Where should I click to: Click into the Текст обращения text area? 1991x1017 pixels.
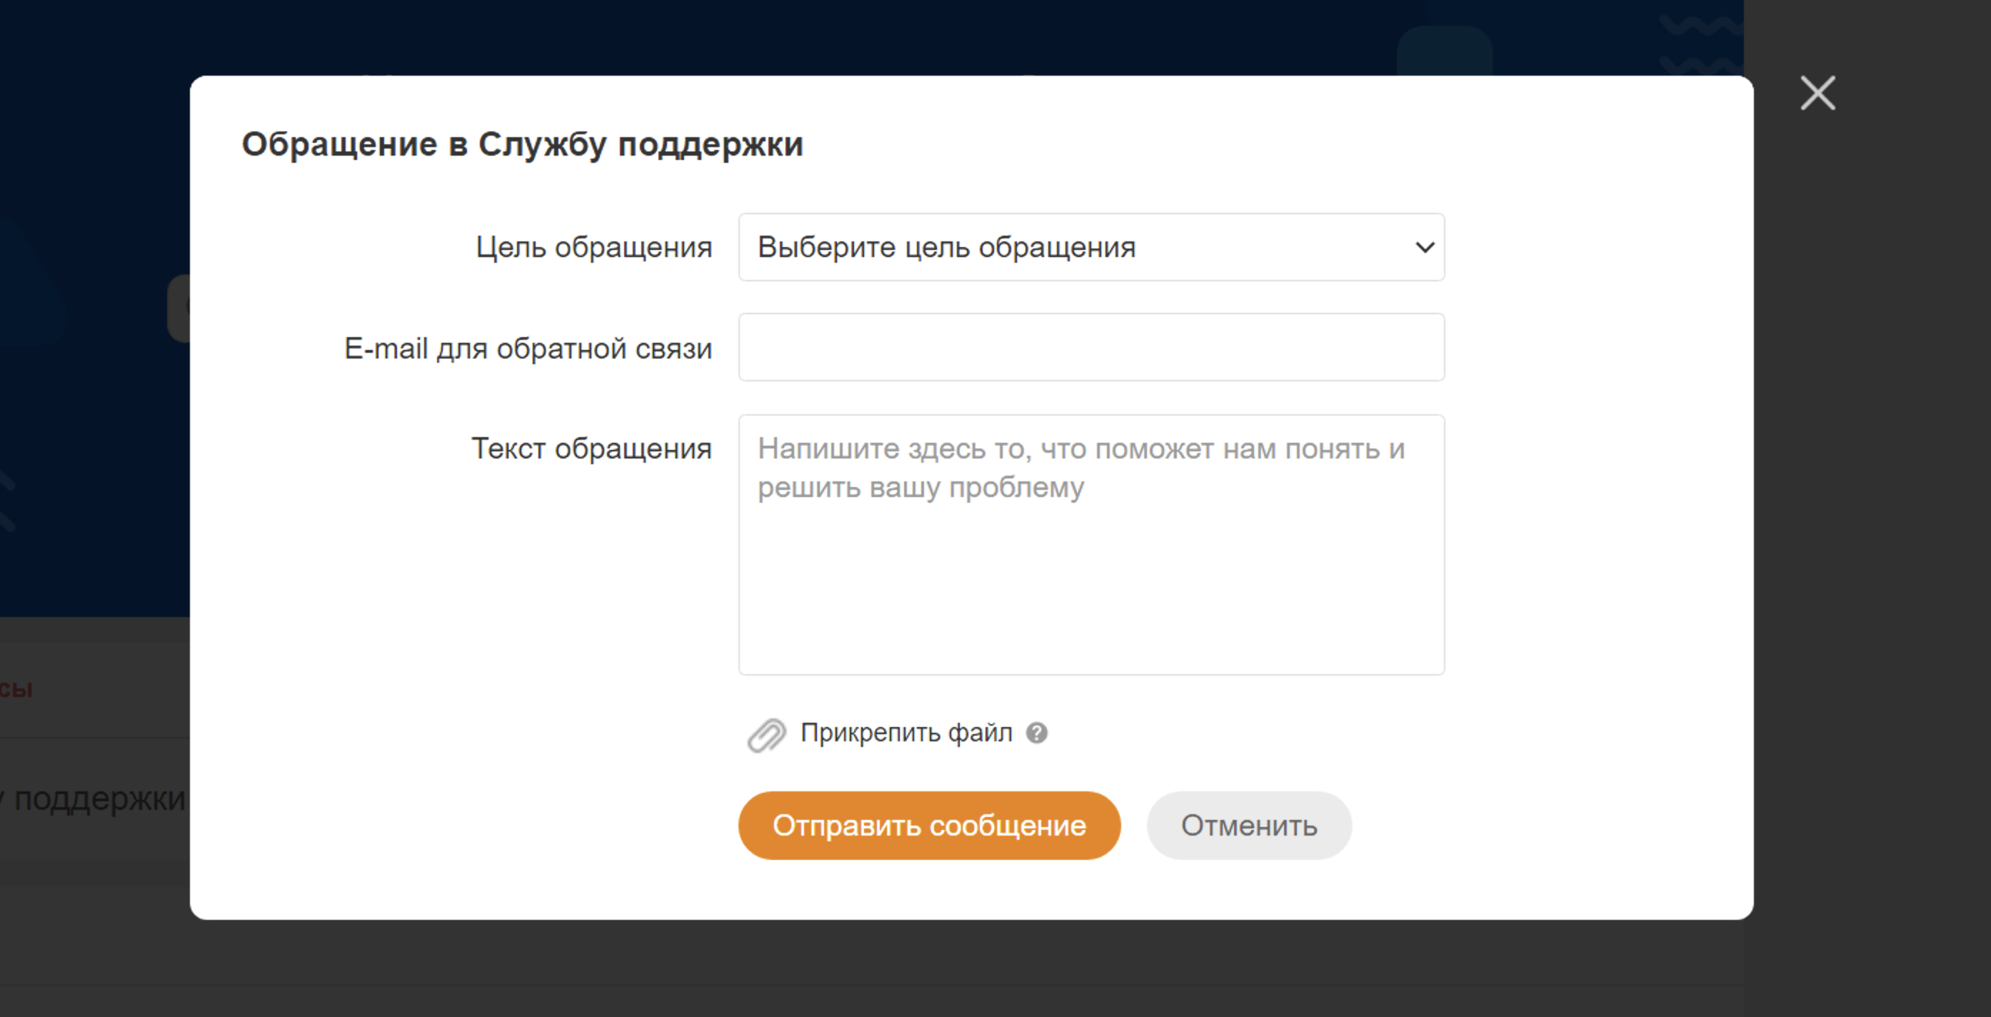pyautogui.click(x=1091, y=545)
